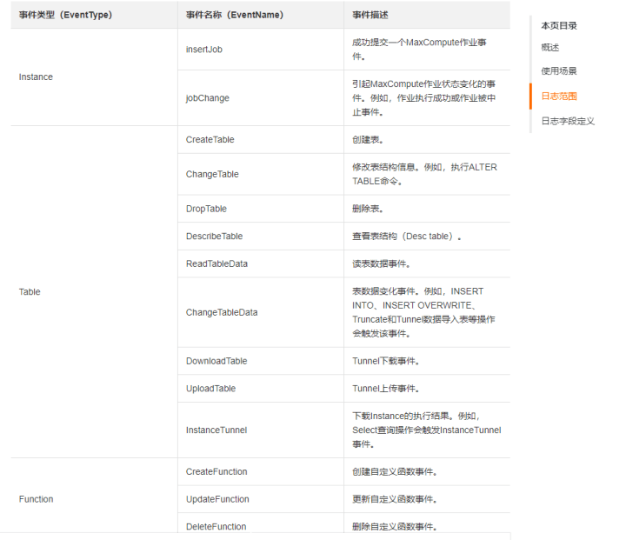Click the 事件类型 (EventType) column header

[x=65, y=15]
